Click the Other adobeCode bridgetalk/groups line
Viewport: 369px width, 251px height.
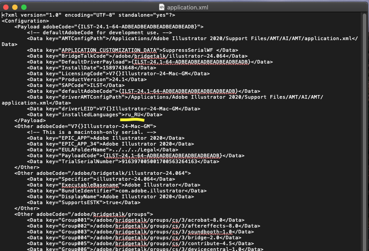coord(83,214)
